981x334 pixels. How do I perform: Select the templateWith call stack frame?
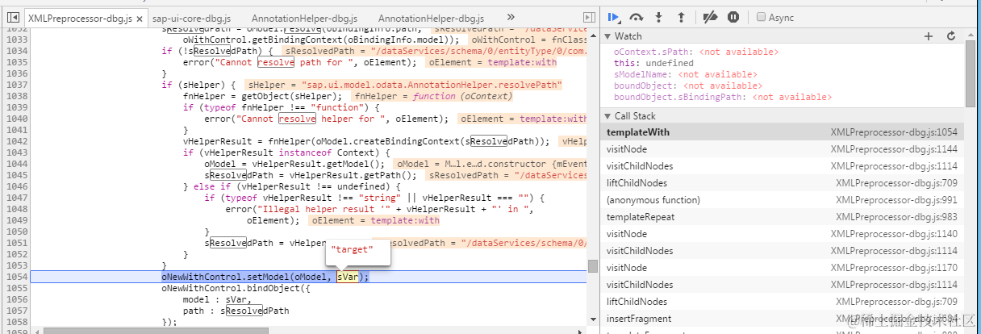782,132
